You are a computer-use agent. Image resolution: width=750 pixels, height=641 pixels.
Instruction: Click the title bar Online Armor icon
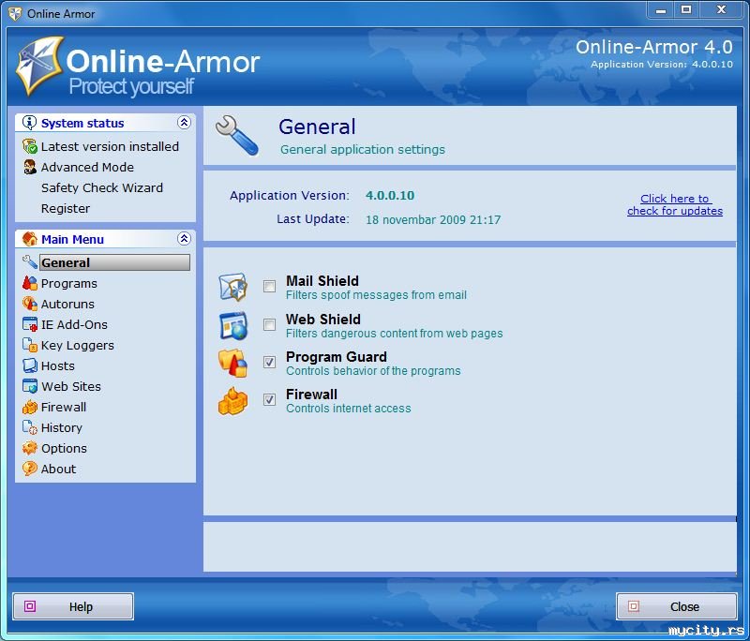15,13
